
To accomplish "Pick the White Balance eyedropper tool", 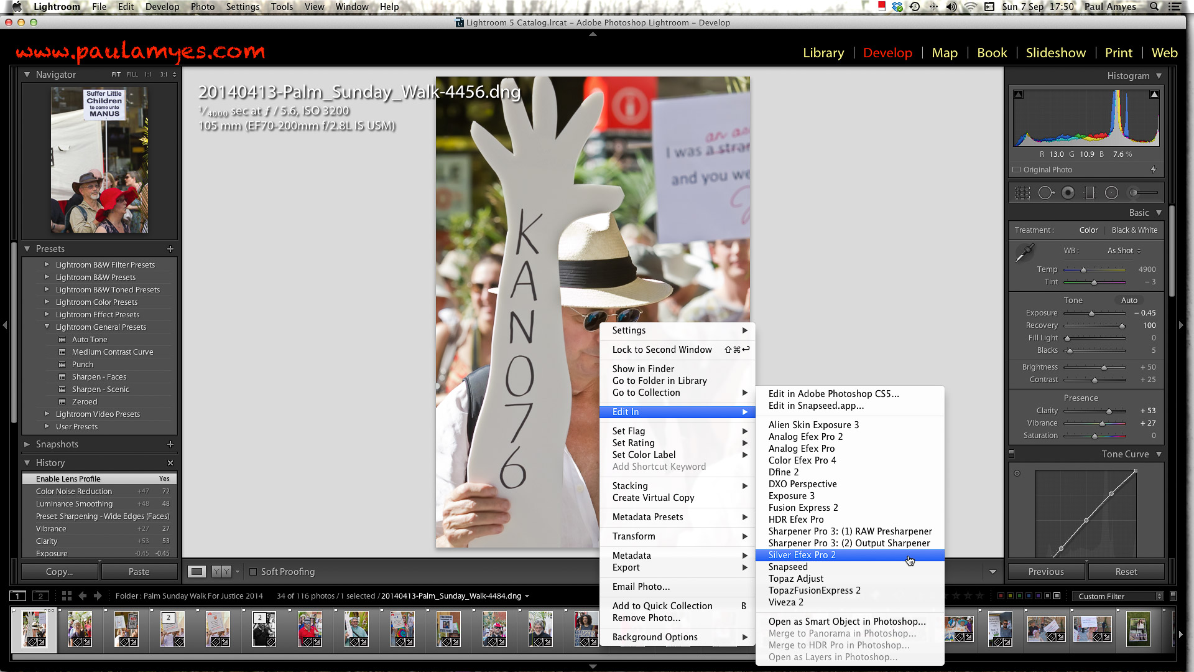I will coord(1024,253).
